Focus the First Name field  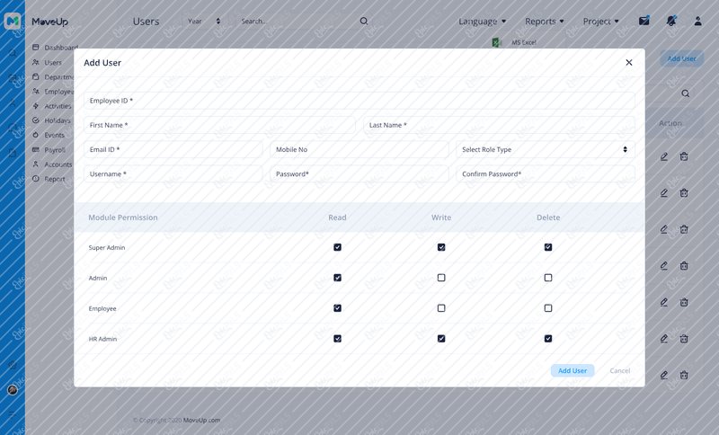pos(219,125)
